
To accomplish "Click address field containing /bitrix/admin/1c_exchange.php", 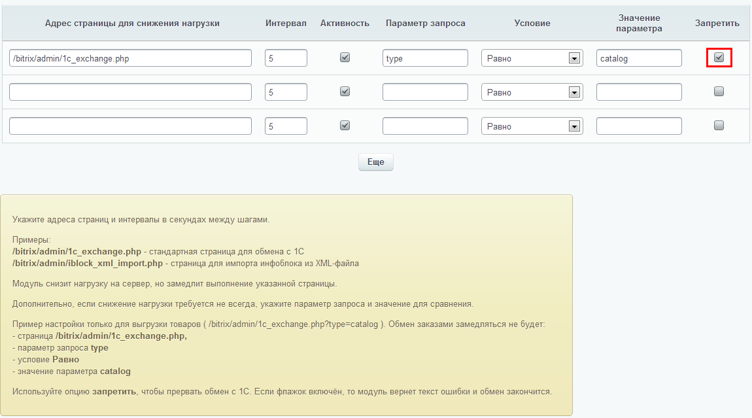I will pos(130,58).
